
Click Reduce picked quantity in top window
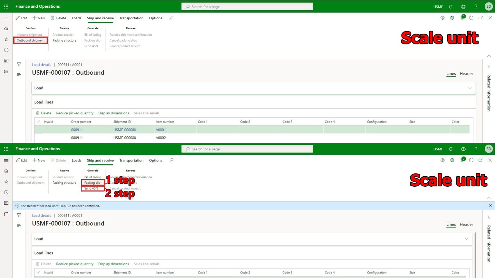[x=75, y=113]
